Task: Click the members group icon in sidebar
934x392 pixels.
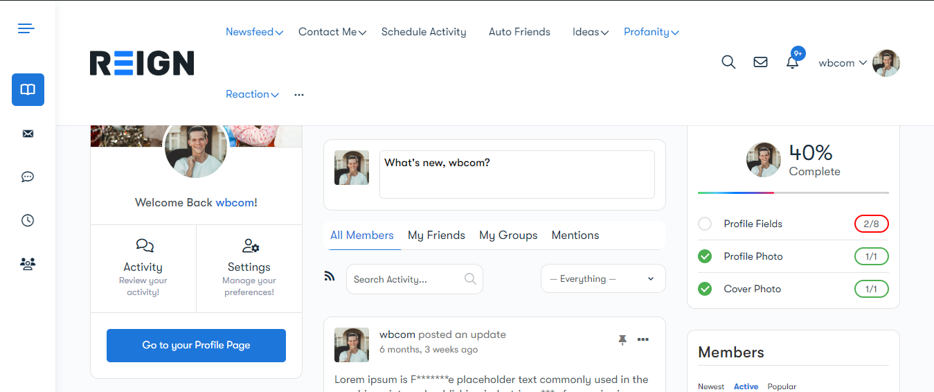Action: (x=28, y=264)
